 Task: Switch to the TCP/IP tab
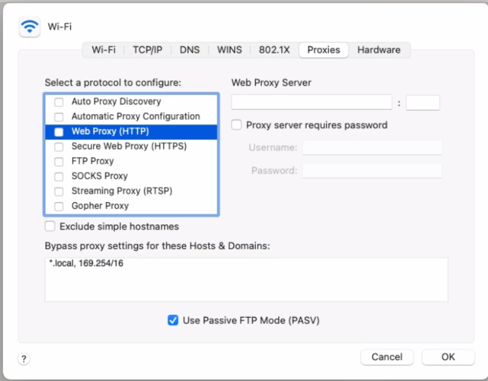148,50
